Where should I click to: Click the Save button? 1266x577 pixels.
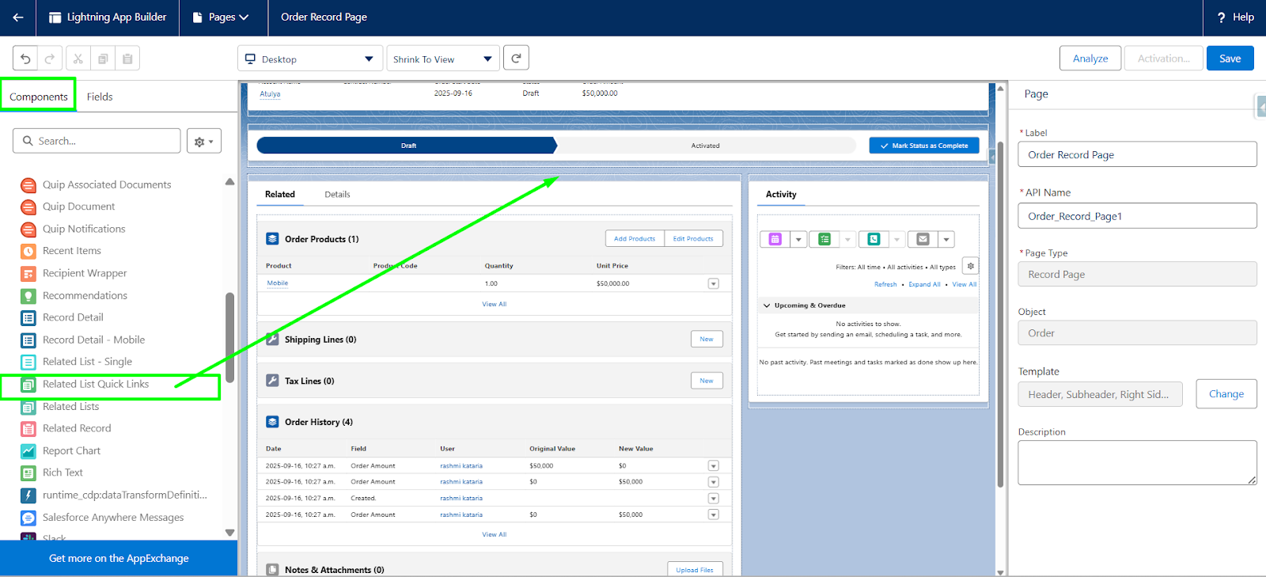coord(1230,59)
